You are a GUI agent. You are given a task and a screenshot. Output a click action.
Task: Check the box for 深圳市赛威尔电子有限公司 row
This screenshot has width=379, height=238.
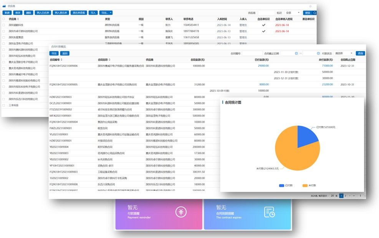tap(3, 74)
